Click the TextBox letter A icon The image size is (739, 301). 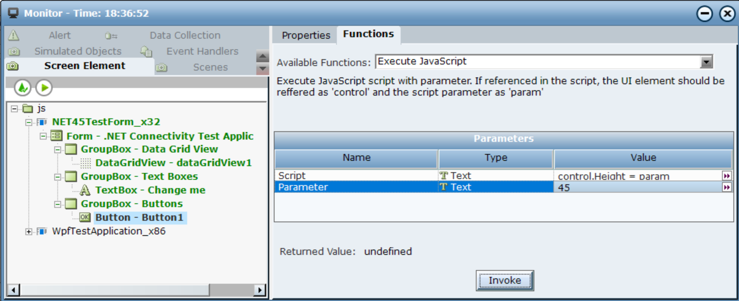tap(85, 190)
